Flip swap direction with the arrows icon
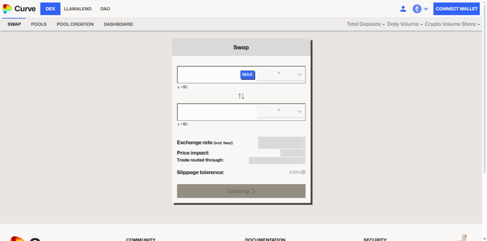487x241 pixels. pos(241,96)
